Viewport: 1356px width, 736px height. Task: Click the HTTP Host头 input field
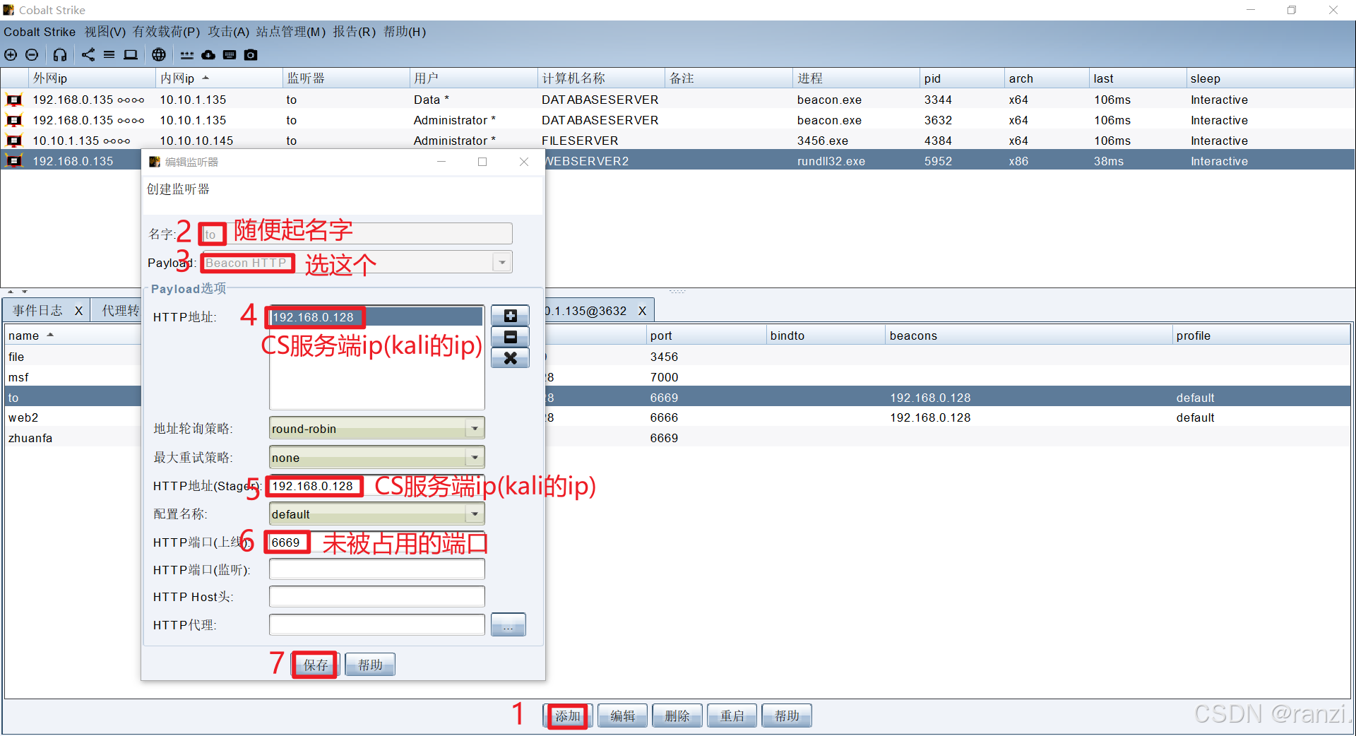point(376,597)
